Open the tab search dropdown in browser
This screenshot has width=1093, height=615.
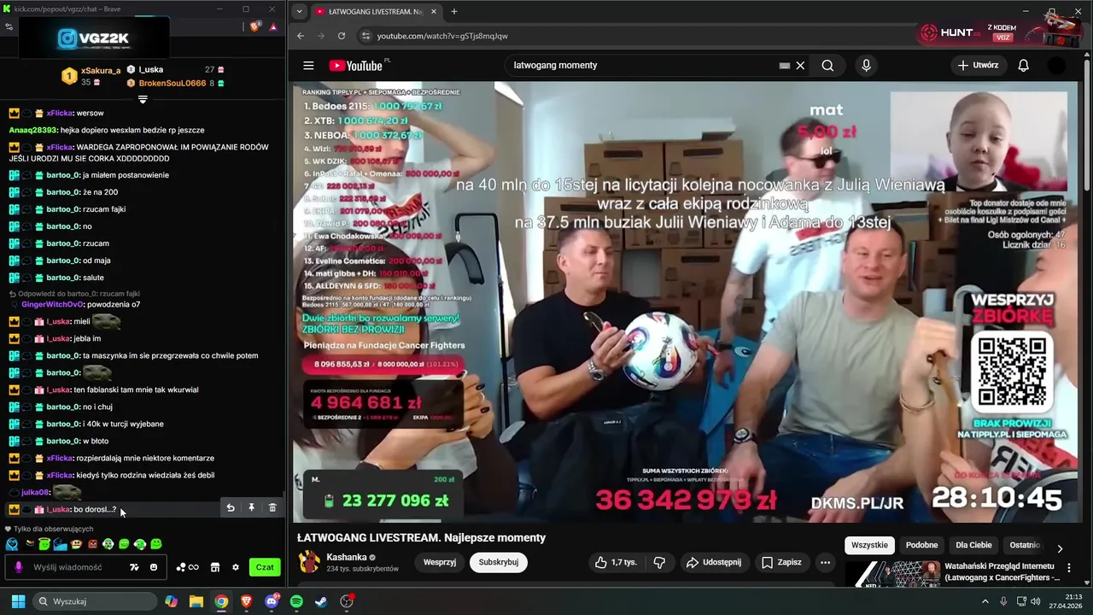coord(298,11)
